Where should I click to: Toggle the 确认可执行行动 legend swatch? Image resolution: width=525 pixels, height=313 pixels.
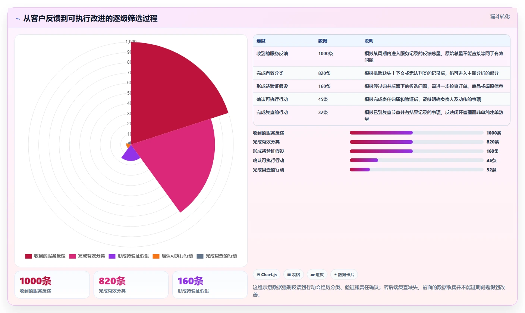[x=156, y=256]
